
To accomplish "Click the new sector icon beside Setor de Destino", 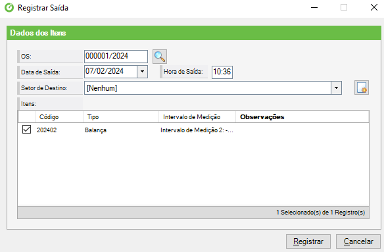I will 362,88.
